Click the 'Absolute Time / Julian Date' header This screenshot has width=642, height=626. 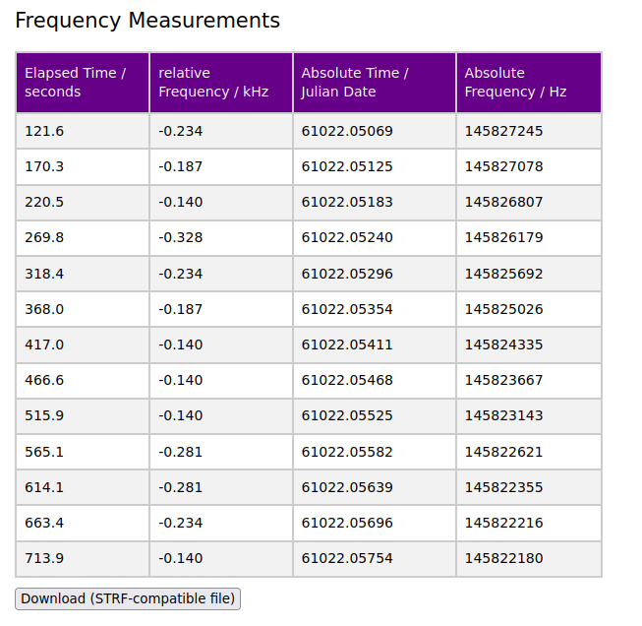(374, 83)
